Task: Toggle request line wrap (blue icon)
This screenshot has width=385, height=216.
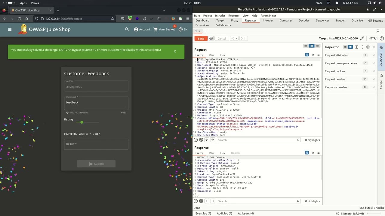Action: (307, 55)
